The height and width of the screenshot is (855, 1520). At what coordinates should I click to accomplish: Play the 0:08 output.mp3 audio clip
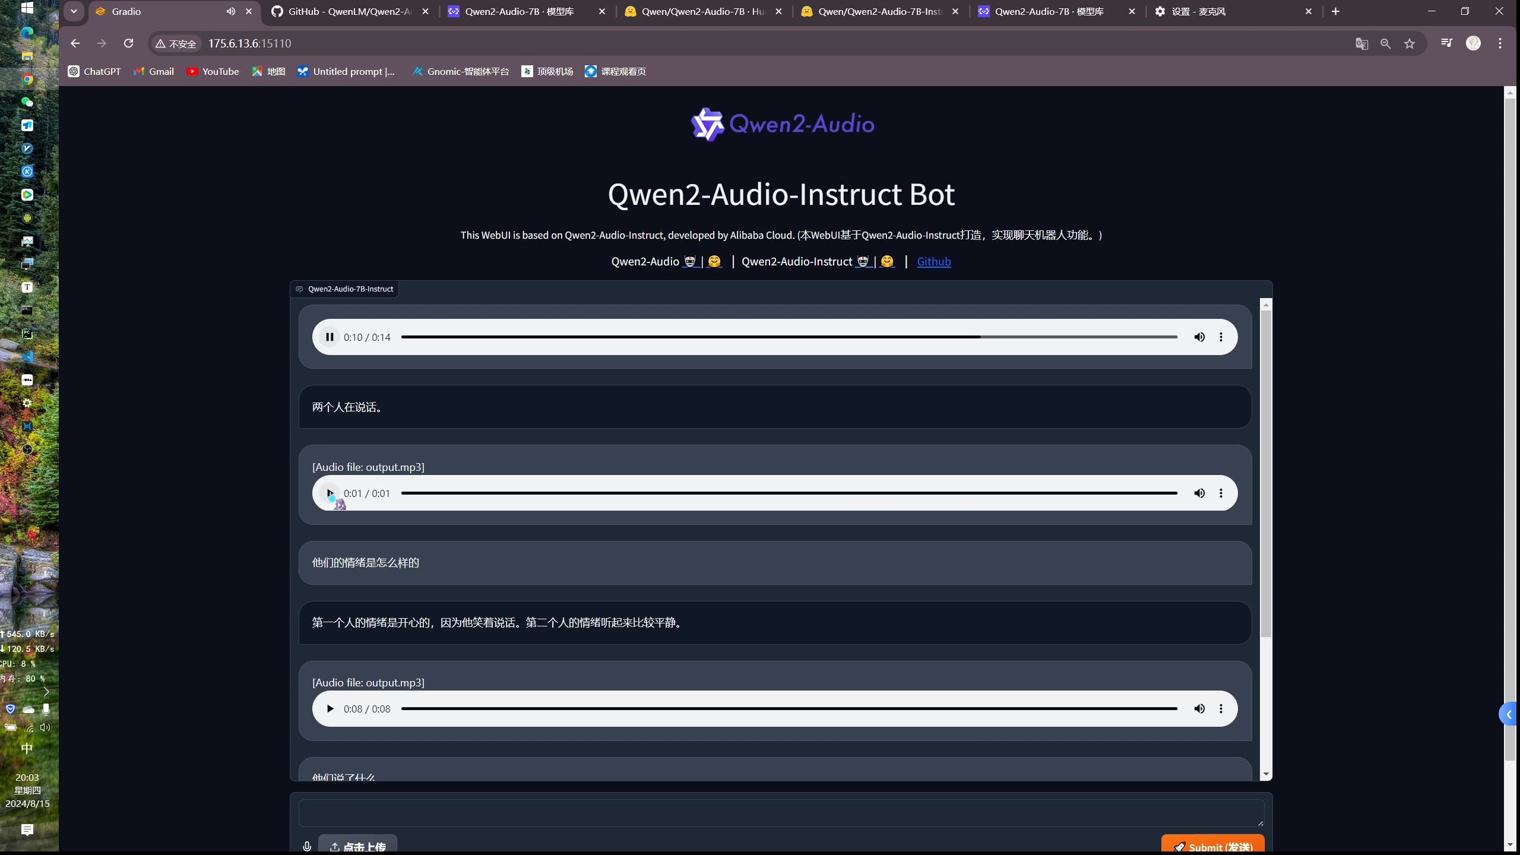coord(330,709)
